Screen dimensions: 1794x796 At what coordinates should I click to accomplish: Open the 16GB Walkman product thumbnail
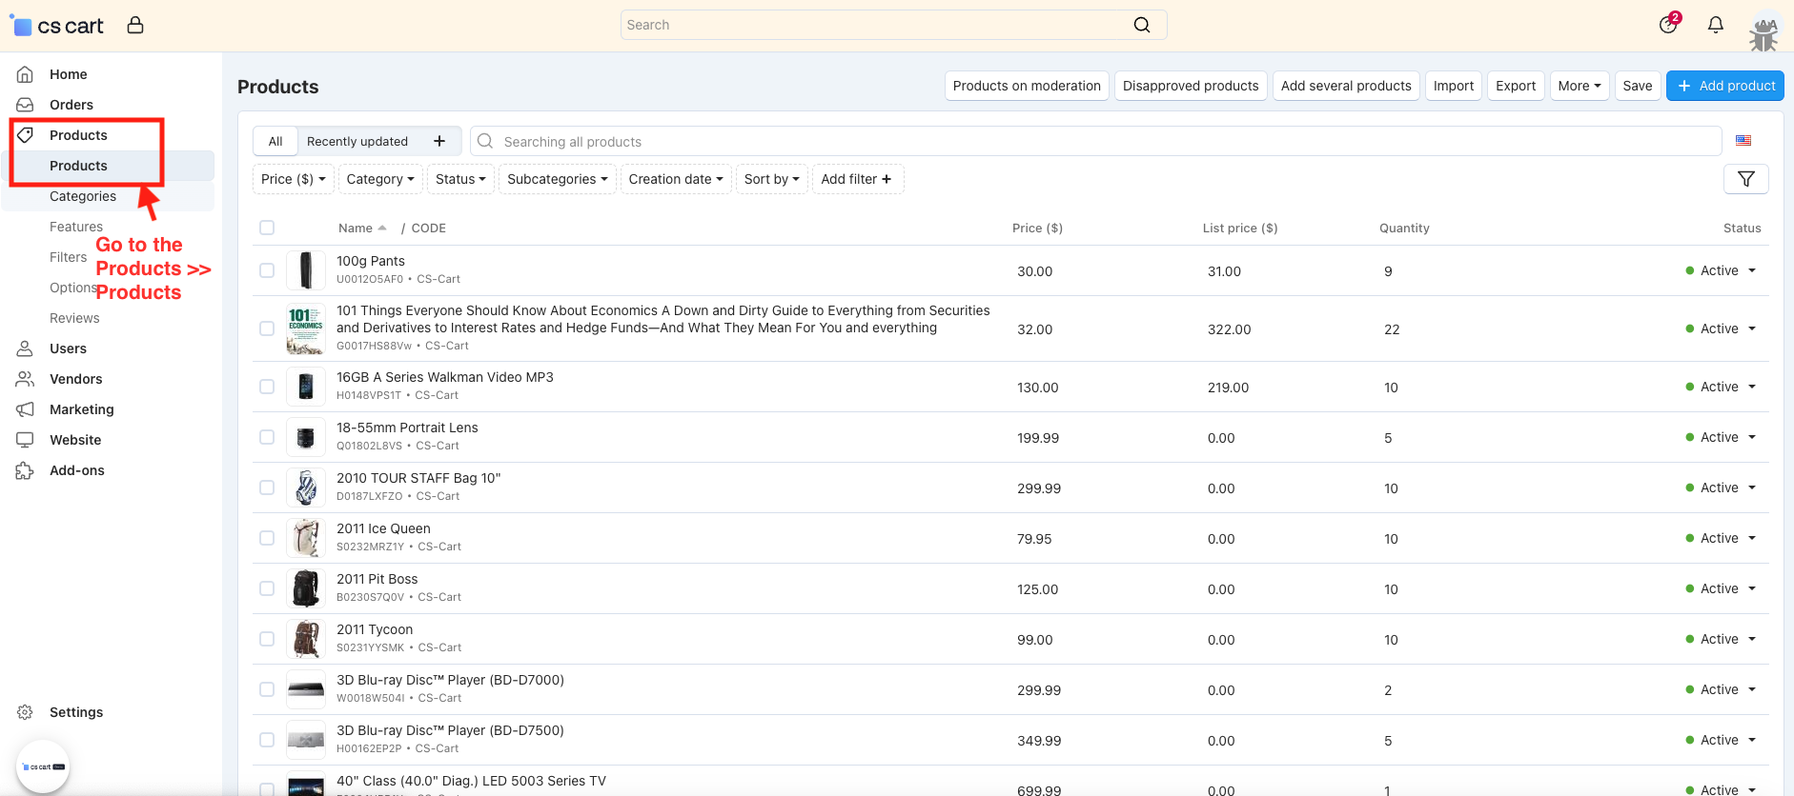(306, 387)
